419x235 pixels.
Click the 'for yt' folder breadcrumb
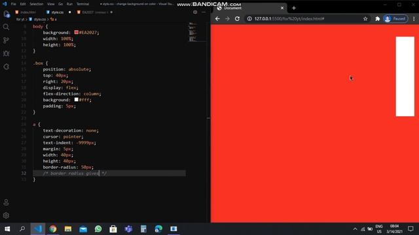tap(20, 19)
